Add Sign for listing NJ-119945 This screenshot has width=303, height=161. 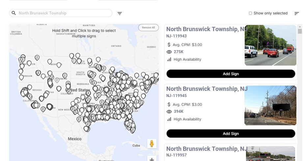(x=231, y=133)
